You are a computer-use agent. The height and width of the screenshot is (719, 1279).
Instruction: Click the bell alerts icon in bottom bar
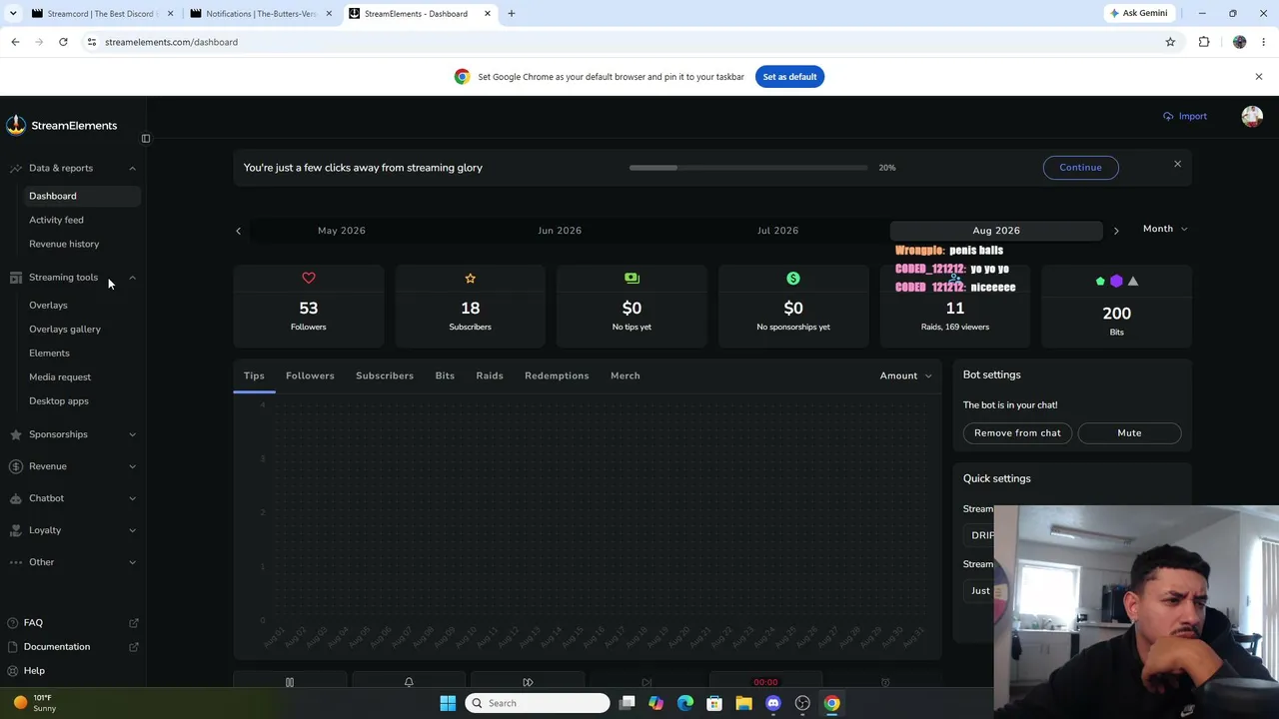(409, 682)
